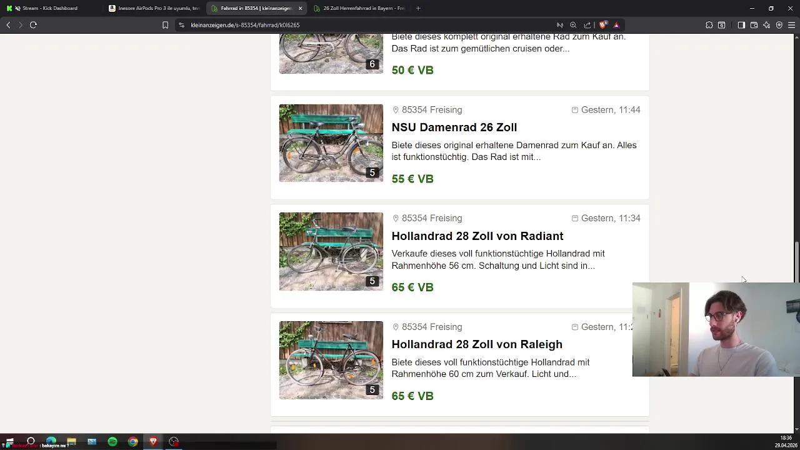Open NSU Damenrad 26 Zoll listing
Screen dimensions: 800x450
pyautogui.click(x=454, y=127)
